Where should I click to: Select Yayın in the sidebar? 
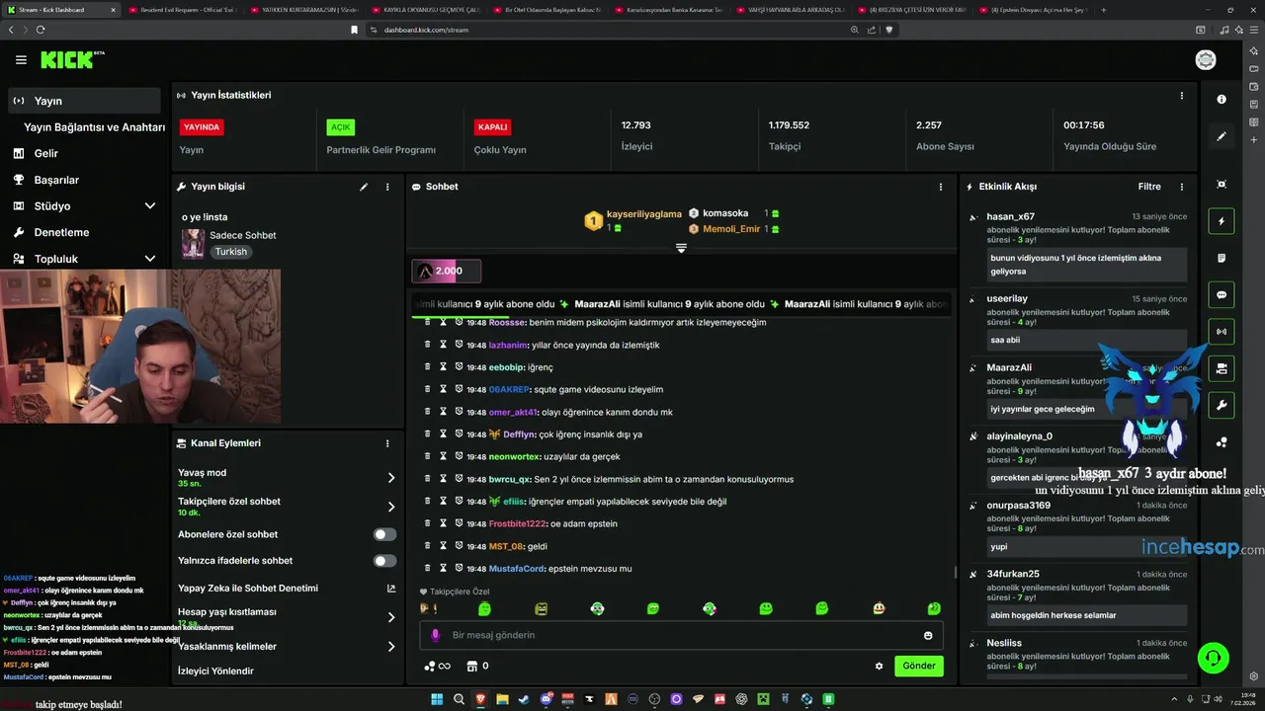[x=84, y=101]
